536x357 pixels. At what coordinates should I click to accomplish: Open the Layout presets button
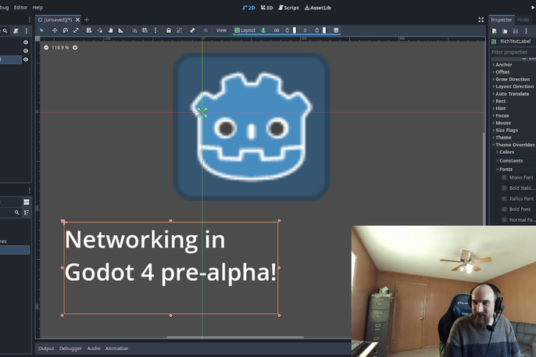pos(245,30)
